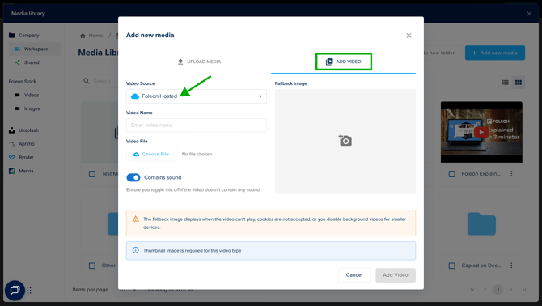
Task: Click the Video Source dropdown arrow
Action: click(x=260, y=96)
